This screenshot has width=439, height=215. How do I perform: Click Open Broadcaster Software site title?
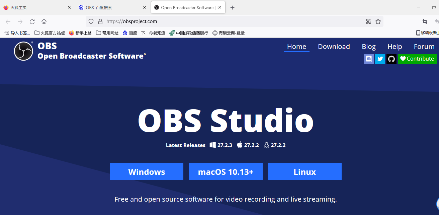(x=92, y=56)
